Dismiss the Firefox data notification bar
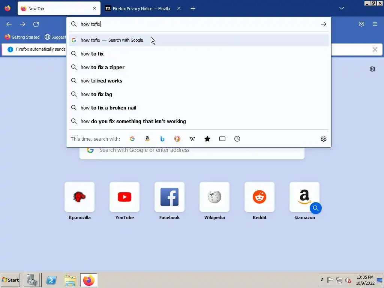384x288 pixels. [x=375, y=49]
